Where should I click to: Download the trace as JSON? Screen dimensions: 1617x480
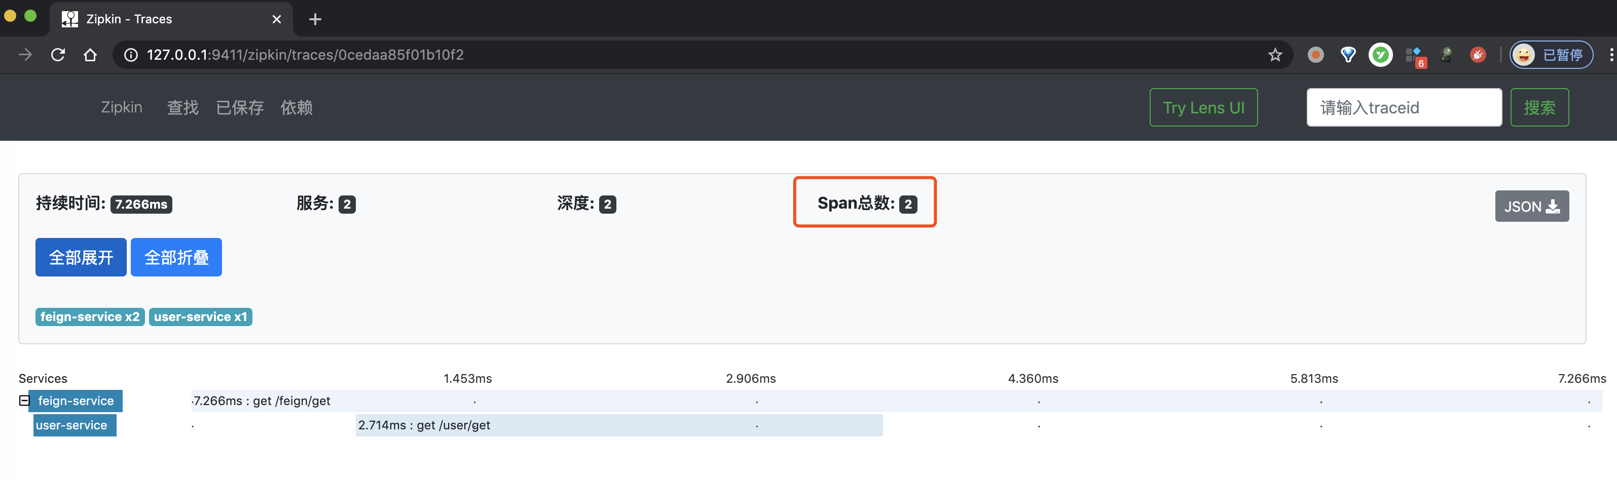click(1531, 206)
